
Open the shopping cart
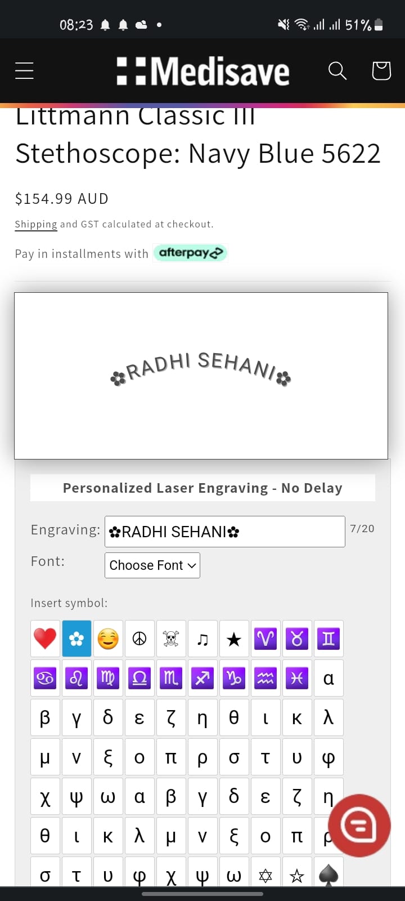(x=381, y=71)
